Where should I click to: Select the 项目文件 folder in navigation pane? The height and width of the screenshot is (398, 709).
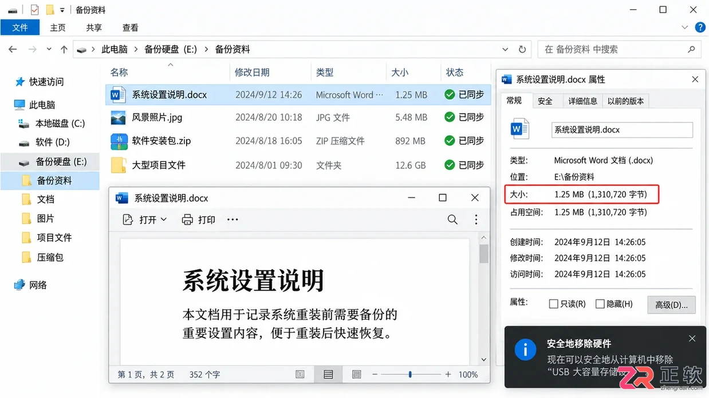[54, 237]
